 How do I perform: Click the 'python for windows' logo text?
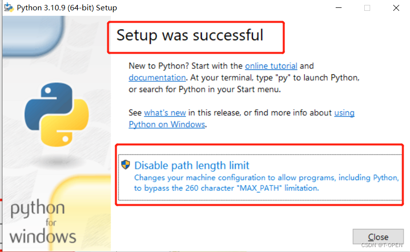click(x=43, y=222)
